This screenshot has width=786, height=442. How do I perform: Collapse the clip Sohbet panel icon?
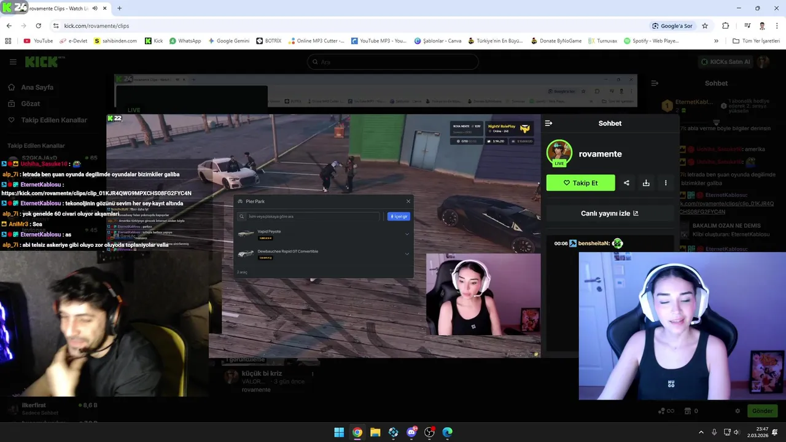point(548,123)
